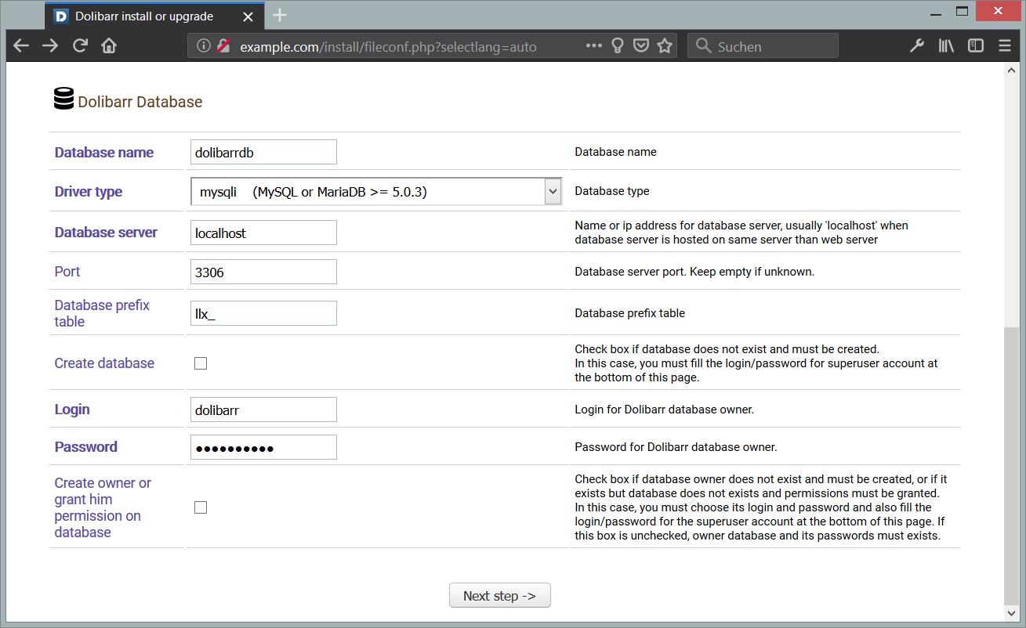The width and height of the screenshot is (1026, 628).
Task: Toggle the browser sidebar
Action: coord(976,45)
